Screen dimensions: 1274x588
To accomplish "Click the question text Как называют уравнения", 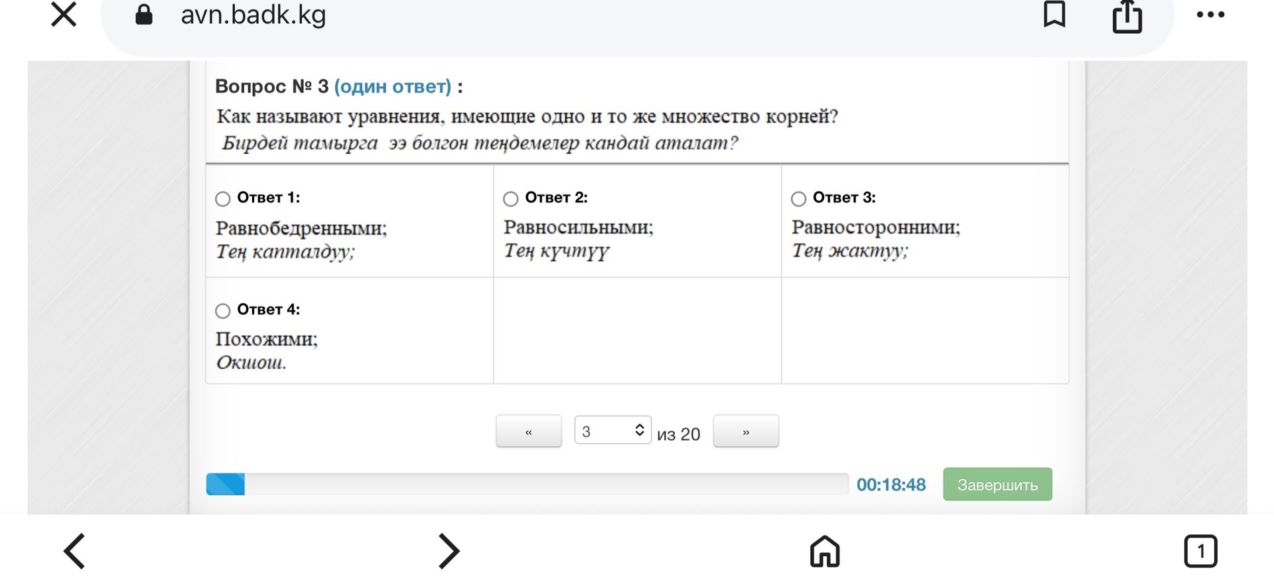I will coord(527,117).
